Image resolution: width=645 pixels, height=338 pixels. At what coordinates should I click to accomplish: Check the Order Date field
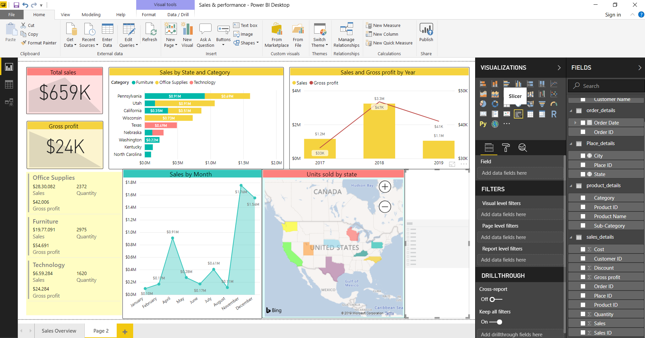pyautogui.click(x=583, y=123)
